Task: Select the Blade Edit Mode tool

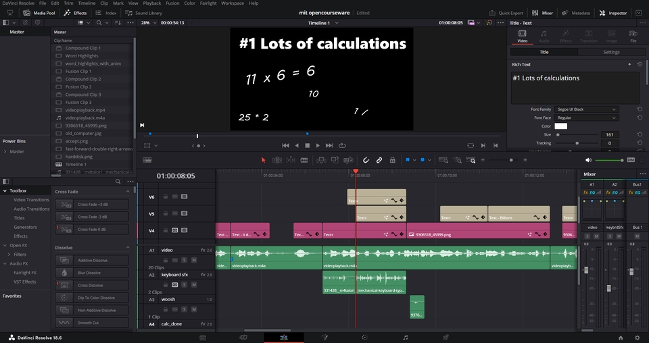Action: [304, 160]
